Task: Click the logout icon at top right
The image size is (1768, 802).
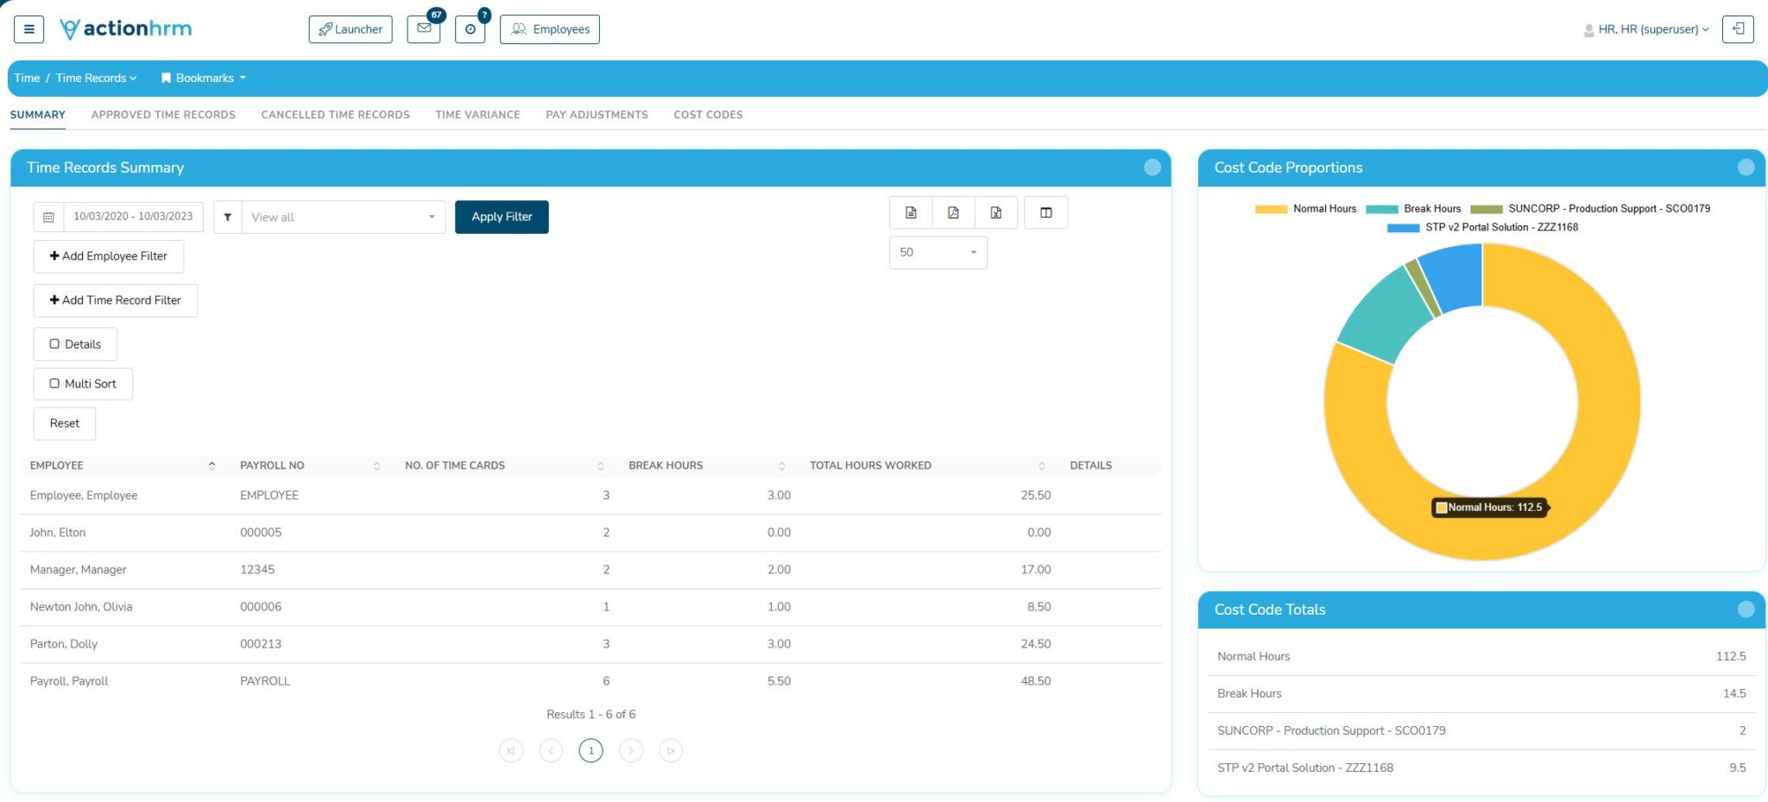Action: click(x=1737, y=29)
